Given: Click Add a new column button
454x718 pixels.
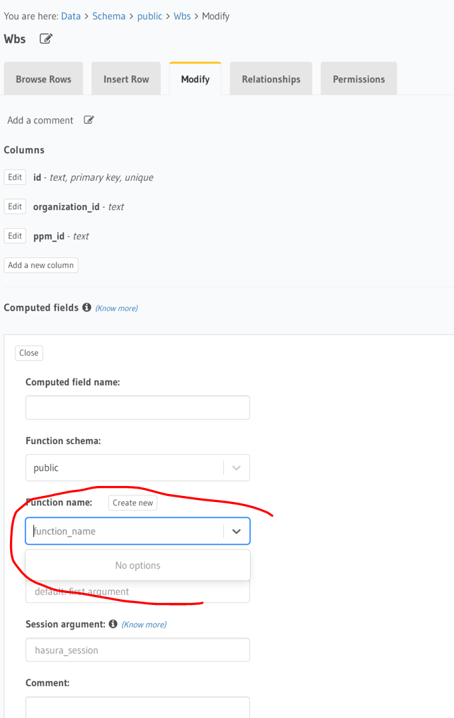Looking at the screenshot, I should click(x=41, y=265).
